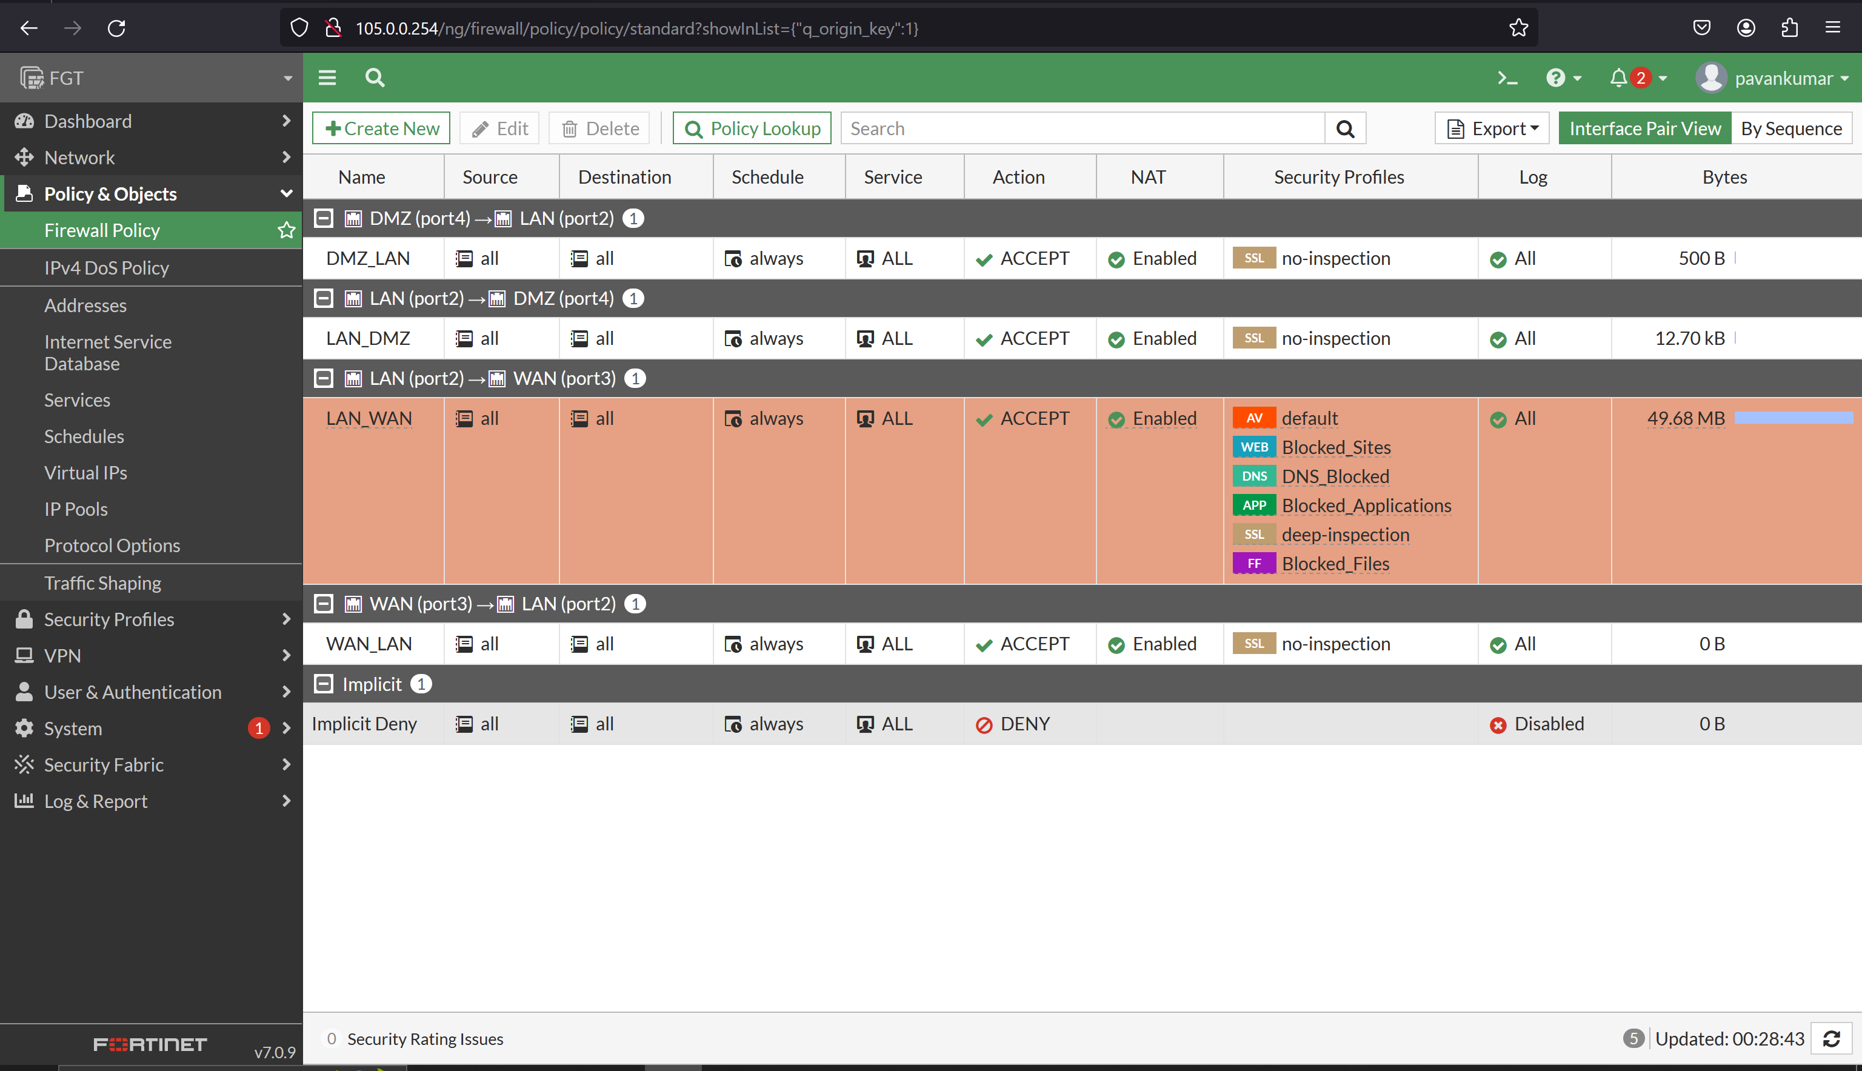Click Create New policy button

point(381,128)
